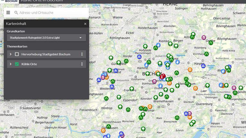246x138 pixels.
Task: Select orange marker left of Dahlhausen
Action: click(x=103, y=131)
